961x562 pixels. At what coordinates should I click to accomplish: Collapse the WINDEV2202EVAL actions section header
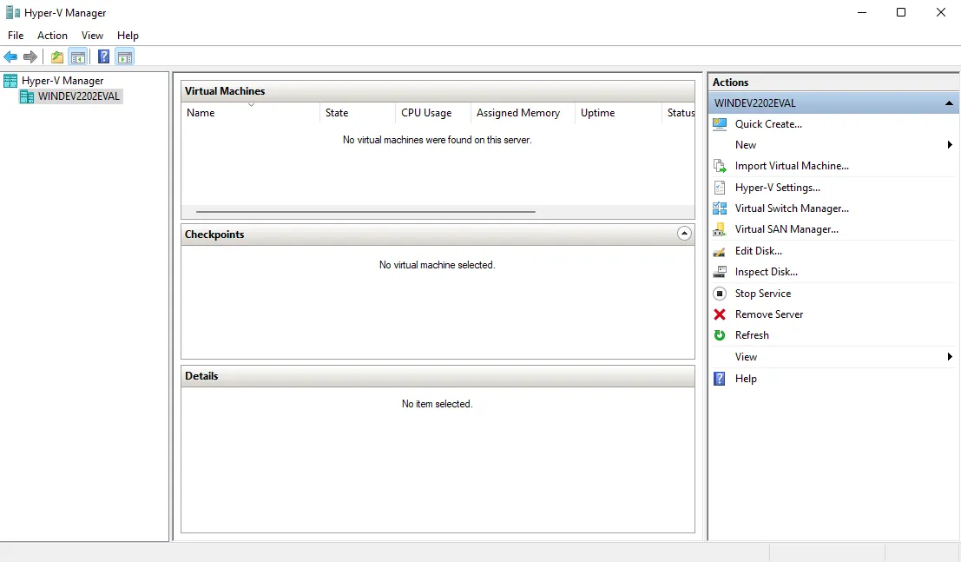949,103
